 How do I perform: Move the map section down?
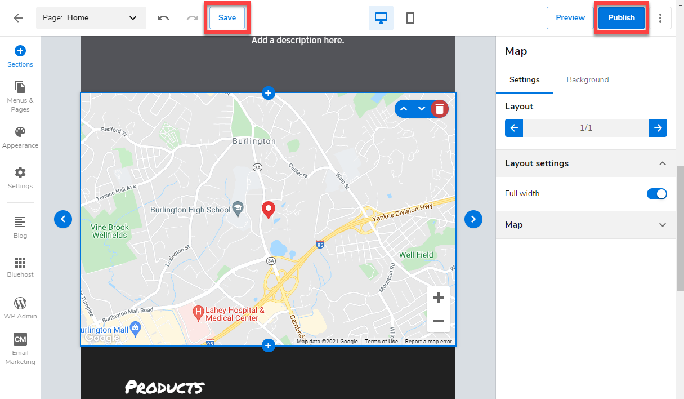pyautogui.click(x=421, y=109)
